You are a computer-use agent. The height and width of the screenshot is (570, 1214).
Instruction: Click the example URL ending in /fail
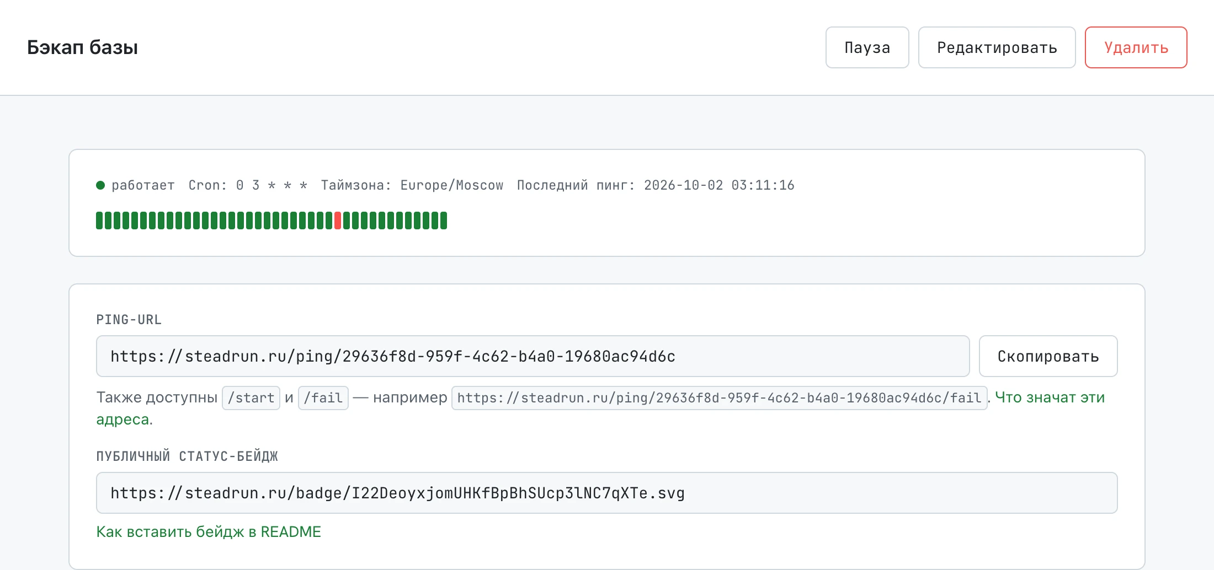[719, 397]
